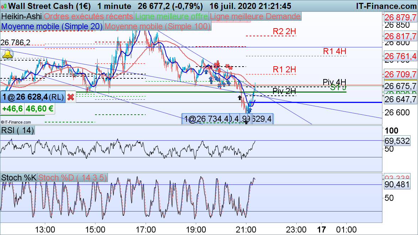Click the 26 761,4 price tag

click(400, 56)
